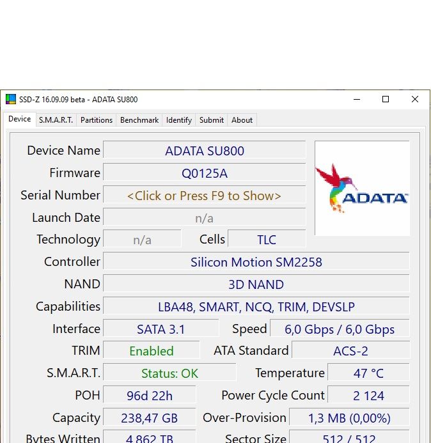Click the 'ADATA SU800' device name field
This screenshot has height=443, width=431.
pos(205,150)
